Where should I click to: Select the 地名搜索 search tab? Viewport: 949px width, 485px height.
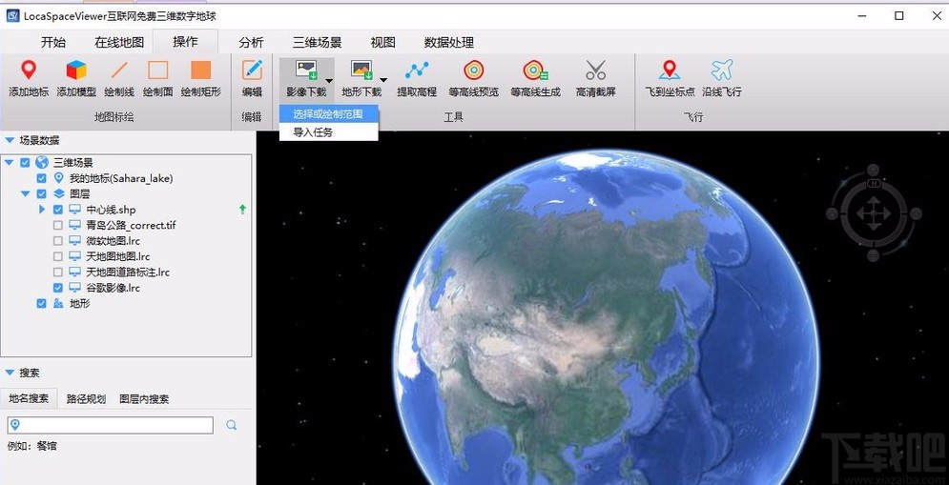pos(29,398)
